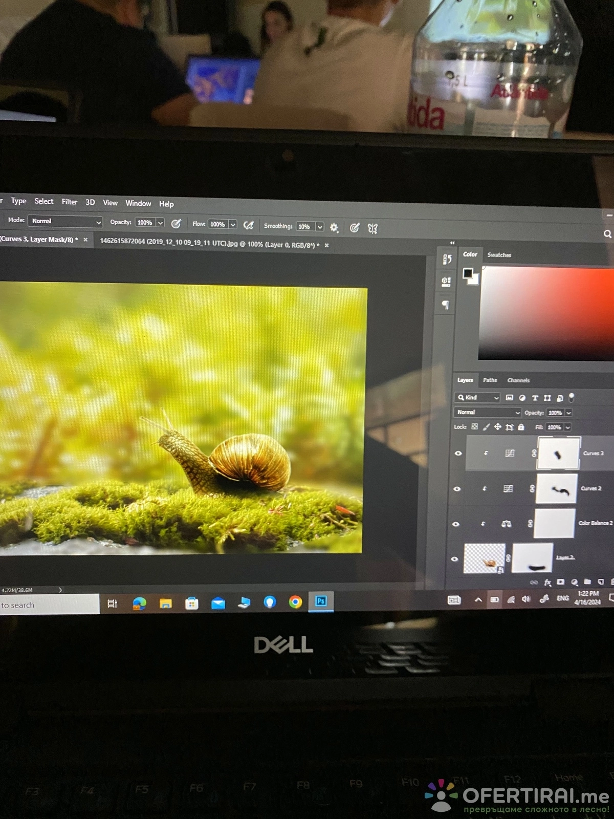Viewport: 614px width, 819px height.
Task: Select the Curves 2 layer mask thumbnail
Action: tap(557, 489)
